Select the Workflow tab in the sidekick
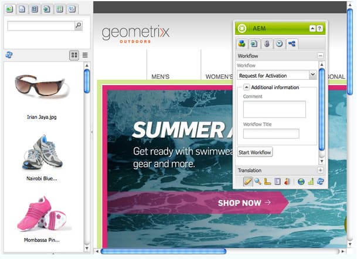 [292, 43]
